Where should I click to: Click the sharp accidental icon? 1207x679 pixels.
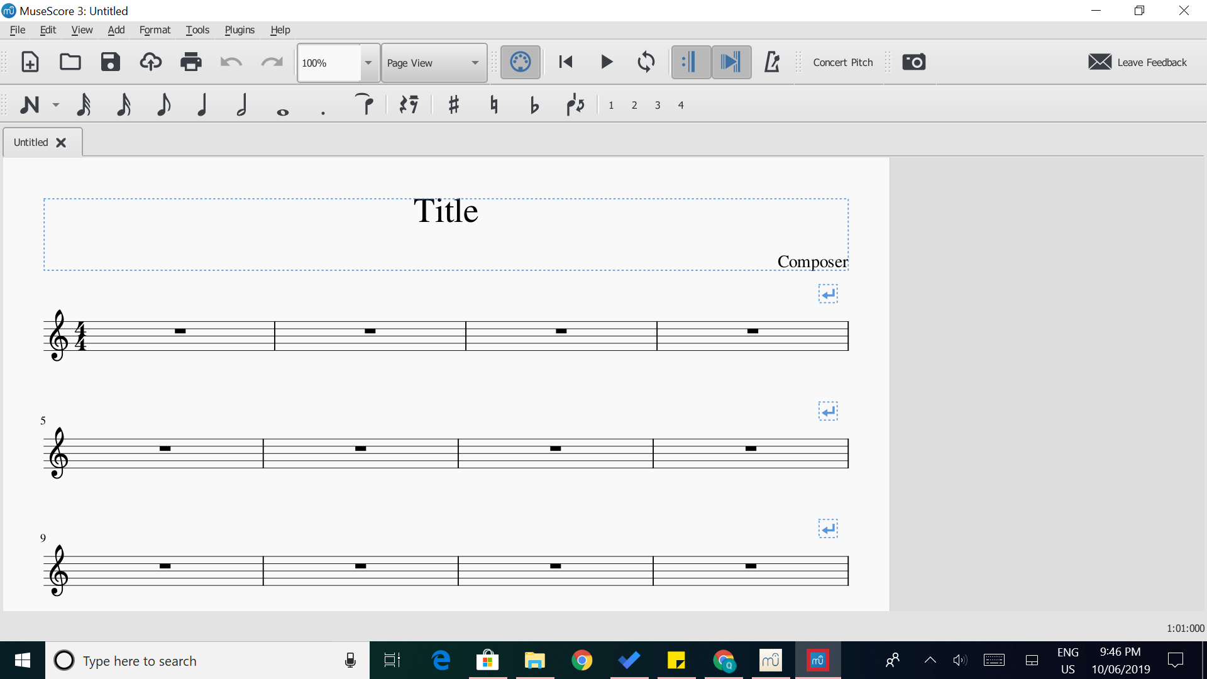(x=452, y=103)
